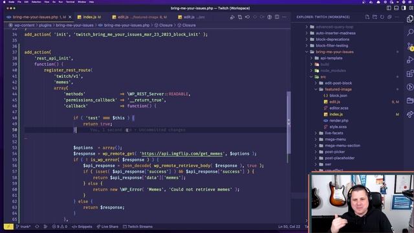Open Source Control view in activity bar

pos(409,47)
